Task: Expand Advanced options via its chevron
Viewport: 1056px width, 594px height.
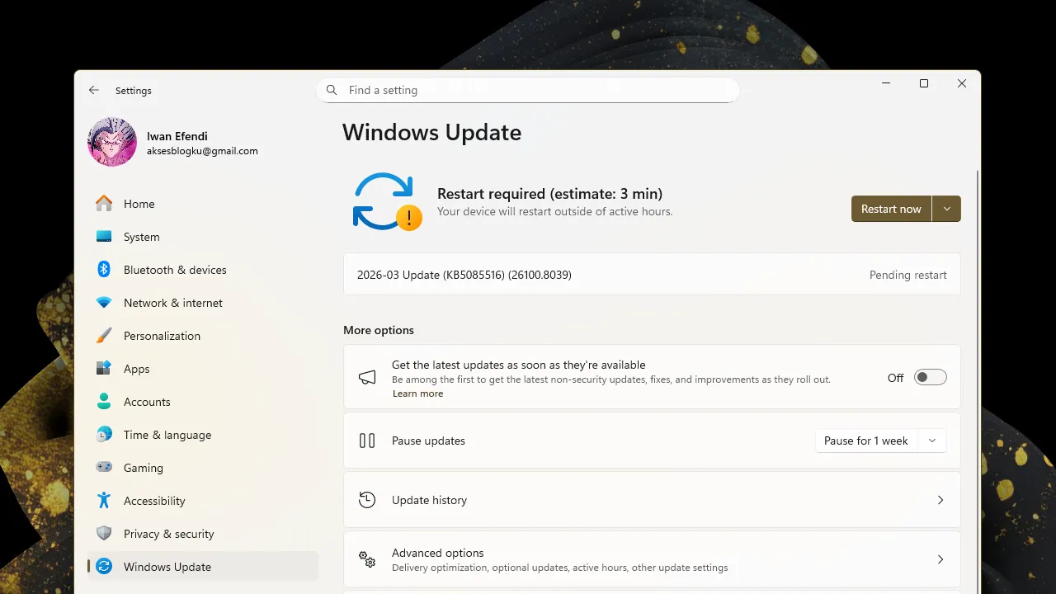Action: click(x=940, y=559)
